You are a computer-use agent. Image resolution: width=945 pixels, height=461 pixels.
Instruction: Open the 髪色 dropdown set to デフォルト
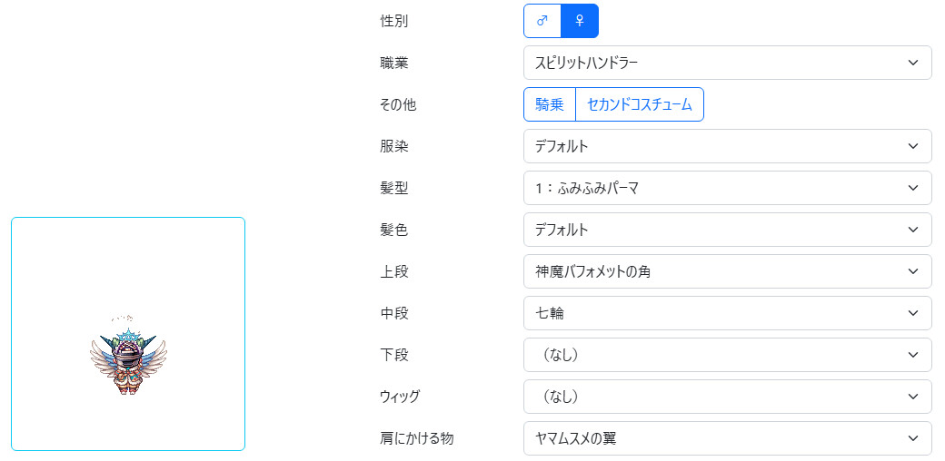coord(728,230)
